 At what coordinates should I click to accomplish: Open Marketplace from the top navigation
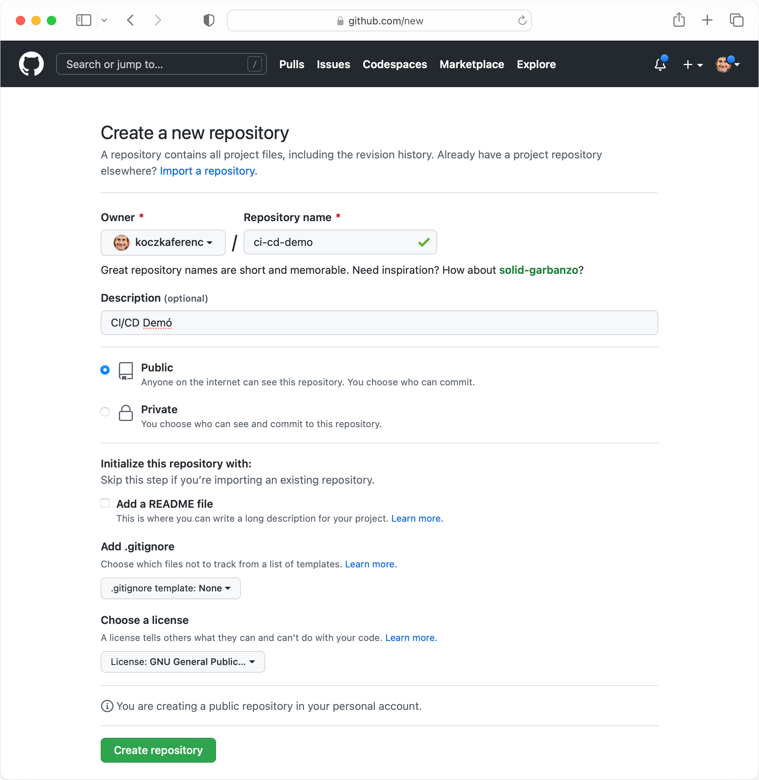coord(472,64)
